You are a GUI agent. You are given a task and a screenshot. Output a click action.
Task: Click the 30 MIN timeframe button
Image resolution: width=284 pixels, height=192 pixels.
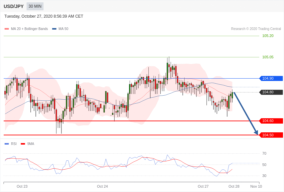tap(35, 6)
